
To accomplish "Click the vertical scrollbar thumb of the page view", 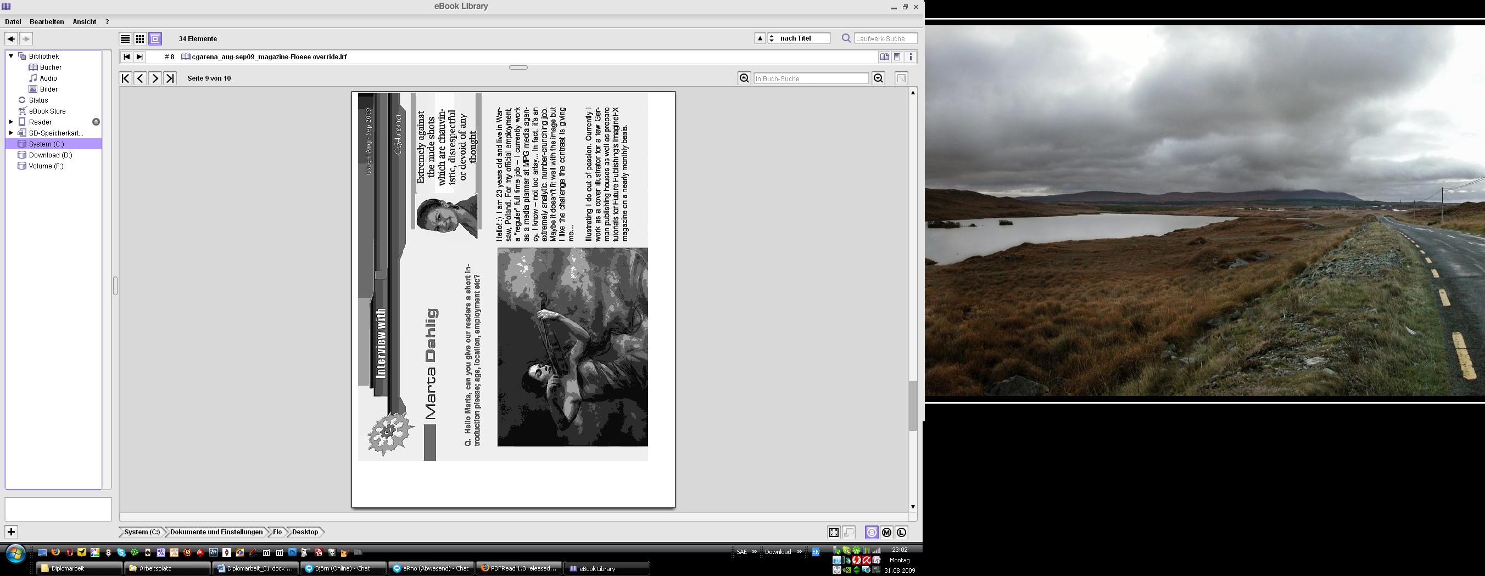I will [x=913, y=405].
